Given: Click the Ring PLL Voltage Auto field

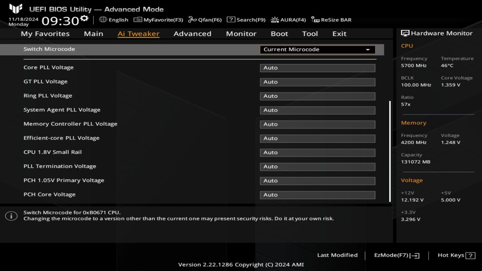Looking at the screenshot, I should click(317, 96).
